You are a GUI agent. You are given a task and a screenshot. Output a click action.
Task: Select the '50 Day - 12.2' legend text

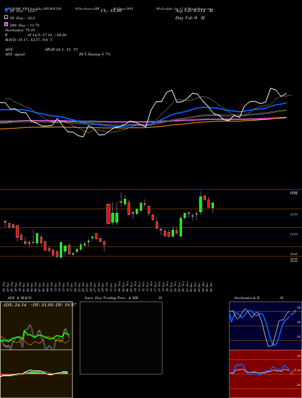coord(22,18)
